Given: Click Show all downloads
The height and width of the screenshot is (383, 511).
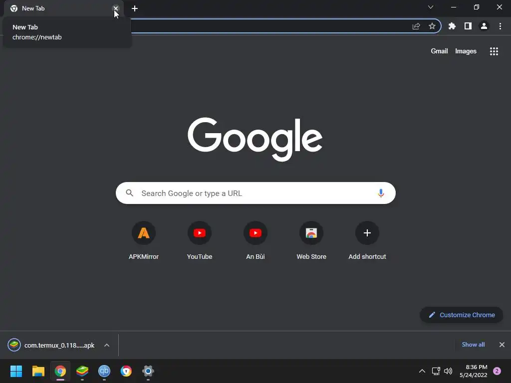Looking at the screenshot, I should coord(473,345).
